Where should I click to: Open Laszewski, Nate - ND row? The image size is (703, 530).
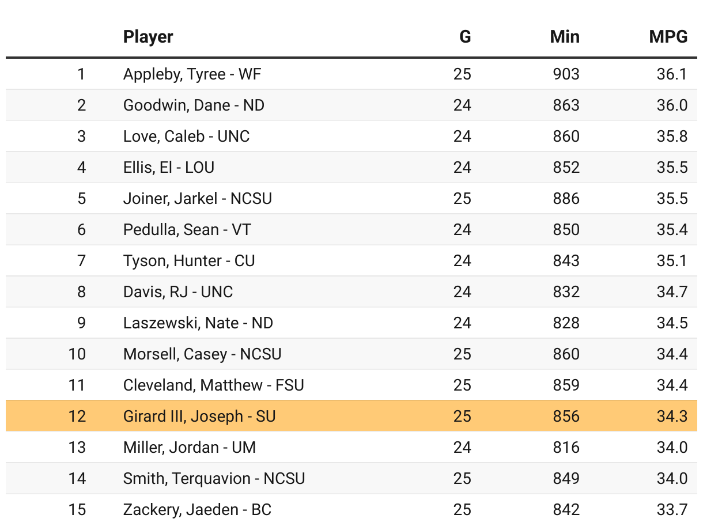(198, 323)
